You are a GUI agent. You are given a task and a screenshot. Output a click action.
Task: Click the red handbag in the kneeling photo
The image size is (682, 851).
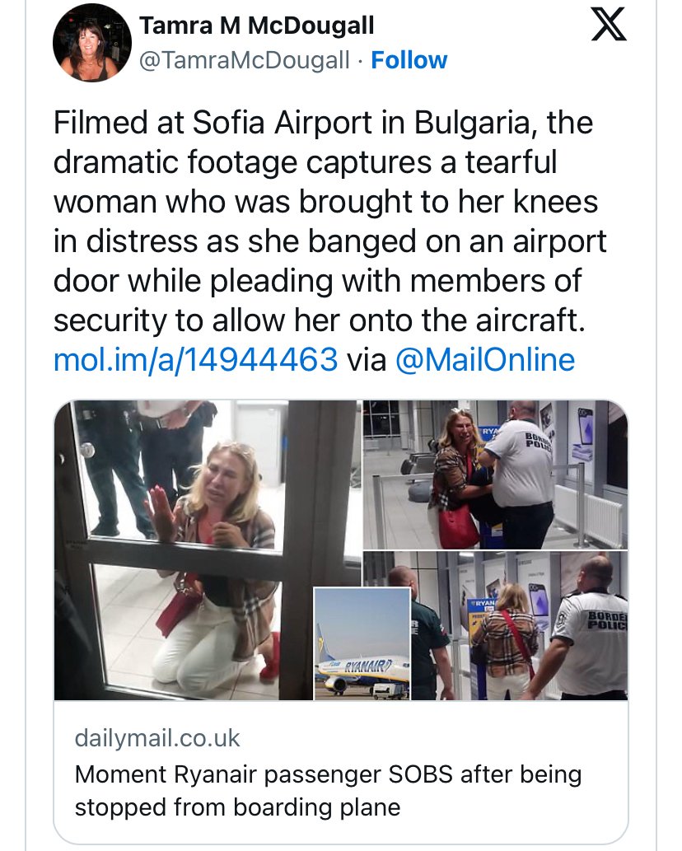[179, 611]
